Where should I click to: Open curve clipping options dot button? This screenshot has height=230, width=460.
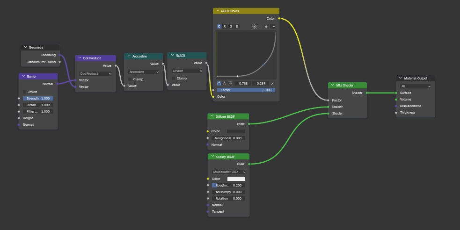click(266, 27)
